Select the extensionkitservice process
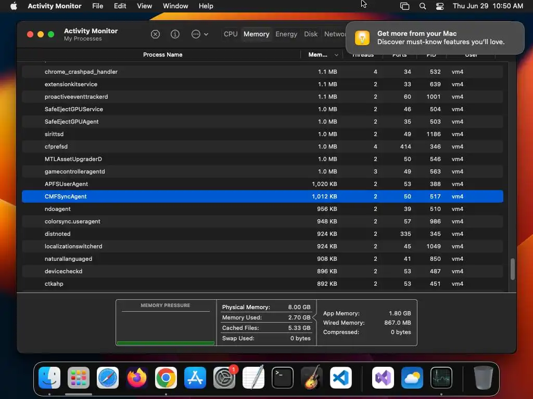 pyautogui.click(x=262, y=84)
